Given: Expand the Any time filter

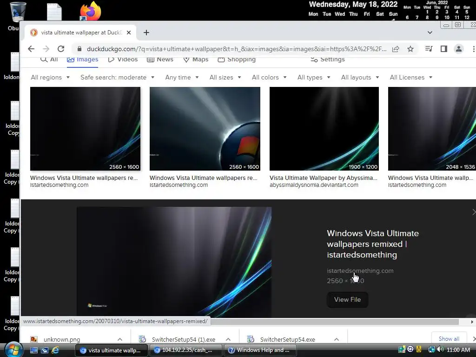Looking at the screenshot, I should click(x=182, y=78).
